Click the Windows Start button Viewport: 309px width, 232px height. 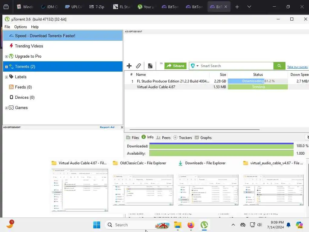click(97, 225)
